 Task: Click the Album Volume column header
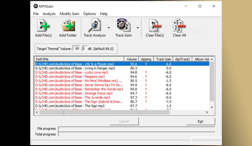click(201, 59)
